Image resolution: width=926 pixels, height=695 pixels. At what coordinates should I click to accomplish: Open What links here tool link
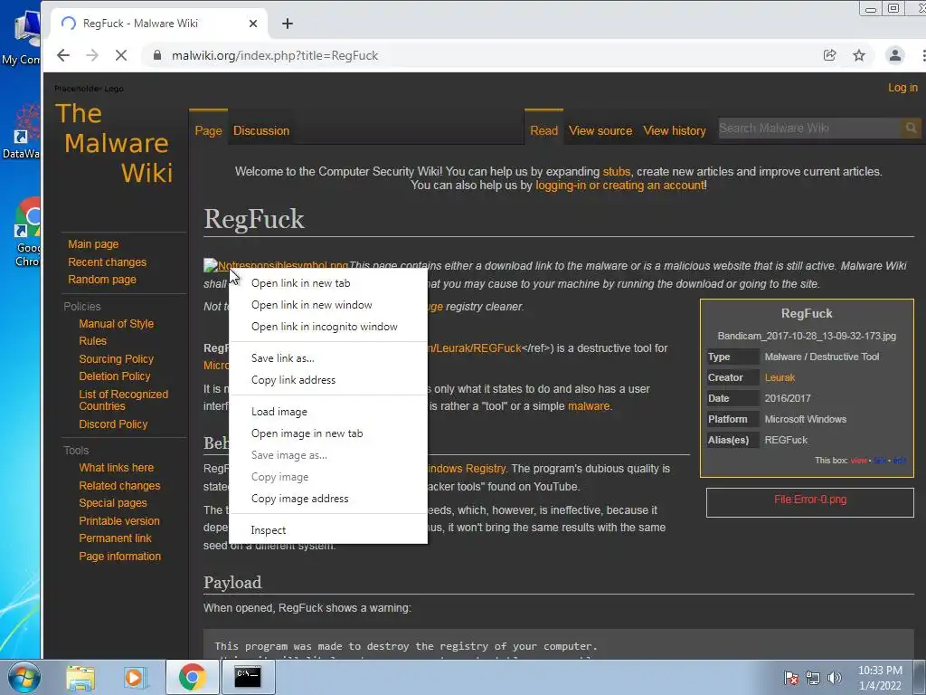117,468
